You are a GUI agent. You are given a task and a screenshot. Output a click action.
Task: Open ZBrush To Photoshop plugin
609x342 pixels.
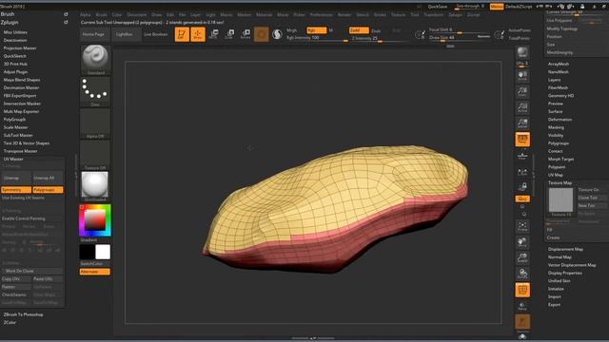click(23, 314)
